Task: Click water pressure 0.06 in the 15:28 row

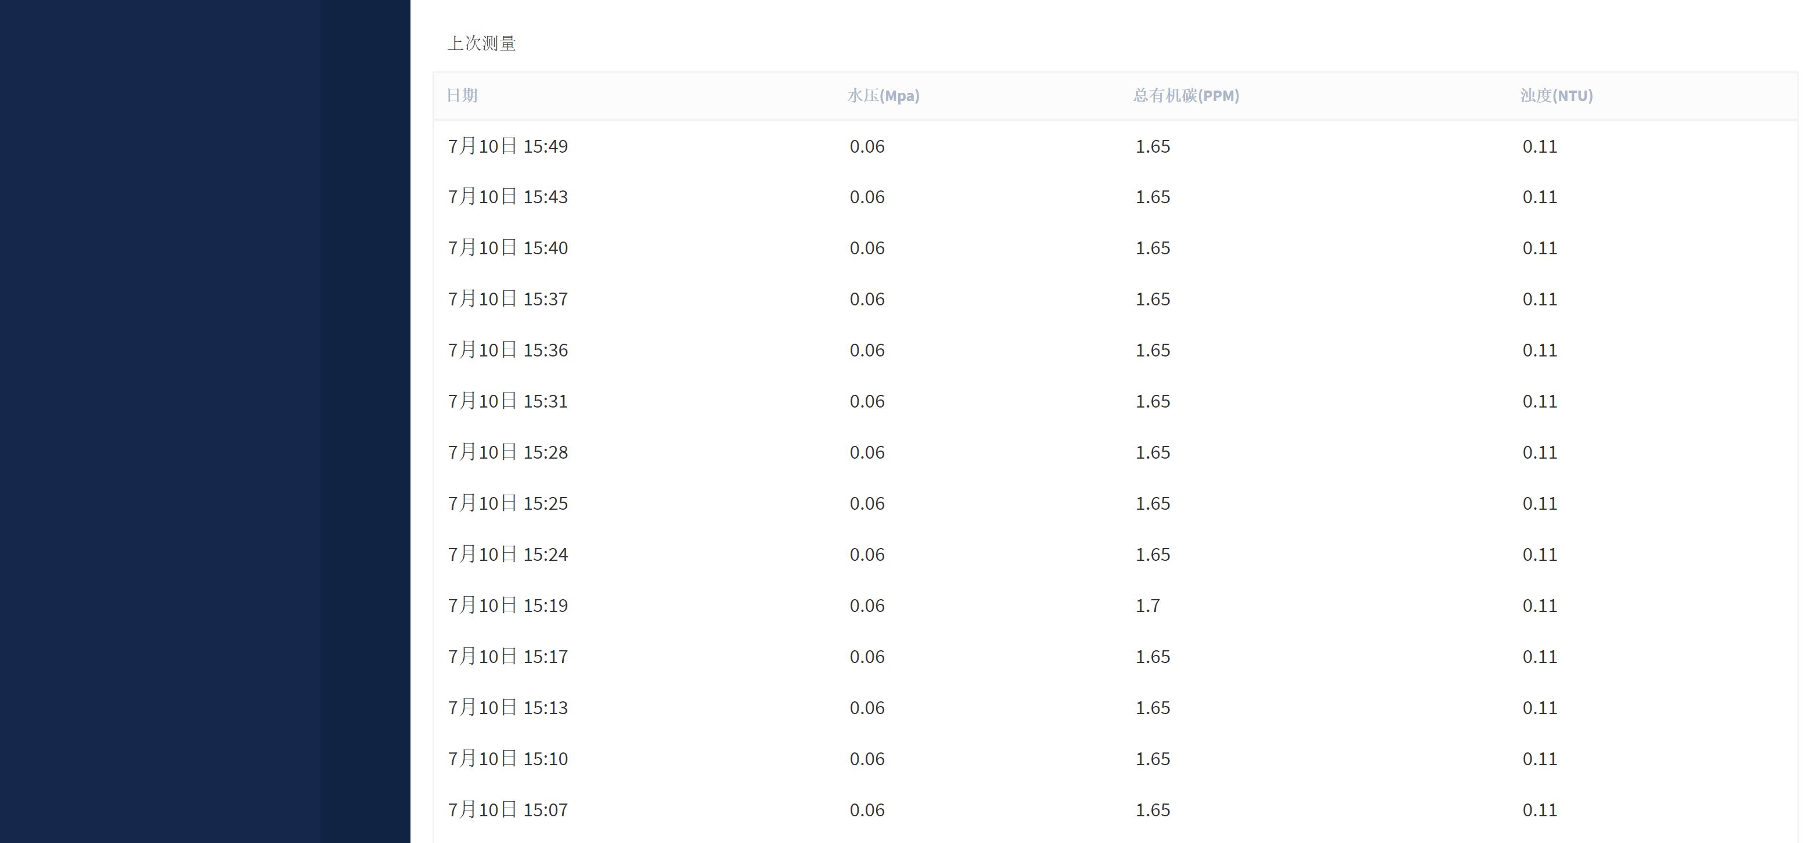Action: (x=867, y=453)
